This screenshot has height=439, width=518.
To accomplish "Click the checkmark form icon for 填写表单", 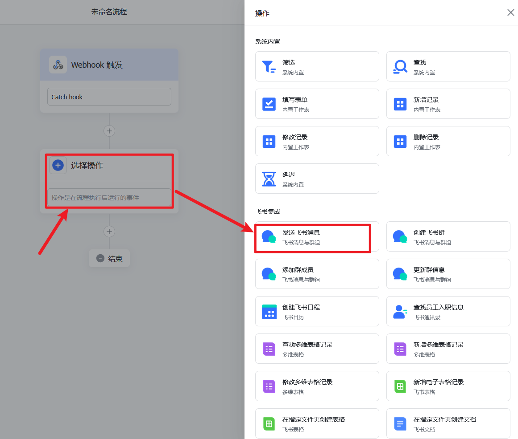I will 269,104.
